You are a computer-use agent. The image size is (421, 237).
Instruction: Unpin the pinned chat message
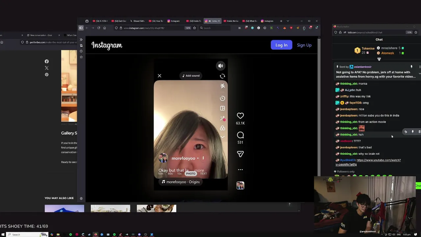pos(411,67)
